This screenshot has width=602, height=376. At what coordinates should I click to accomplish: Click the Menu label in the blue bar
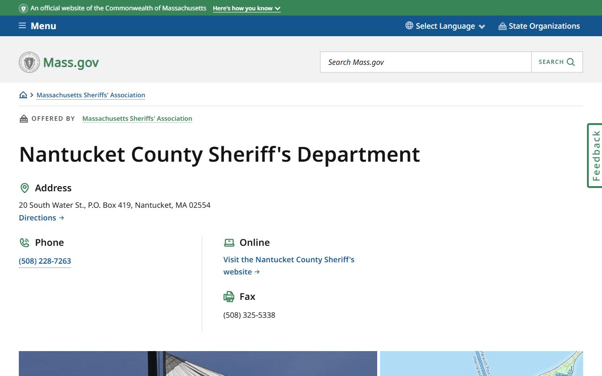(43, 26)
